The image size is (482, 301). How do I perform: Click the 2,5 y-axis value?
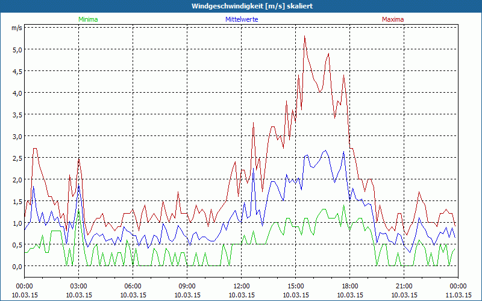coord(17,158)
